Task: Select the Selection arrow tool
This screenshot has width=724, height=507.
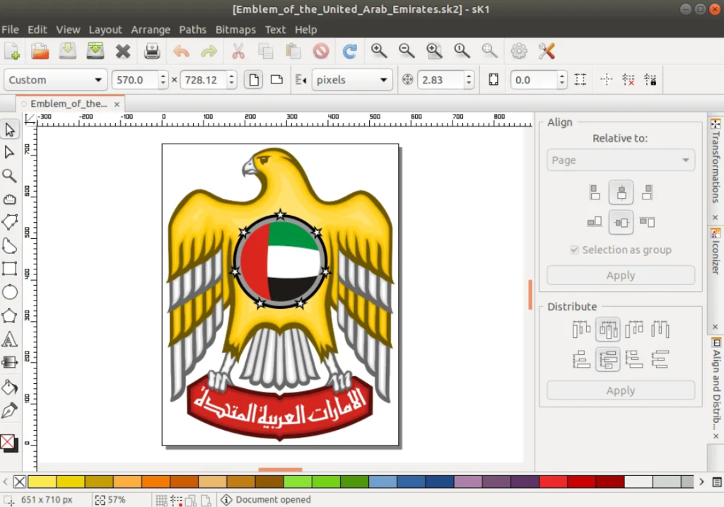Action: 10,129
